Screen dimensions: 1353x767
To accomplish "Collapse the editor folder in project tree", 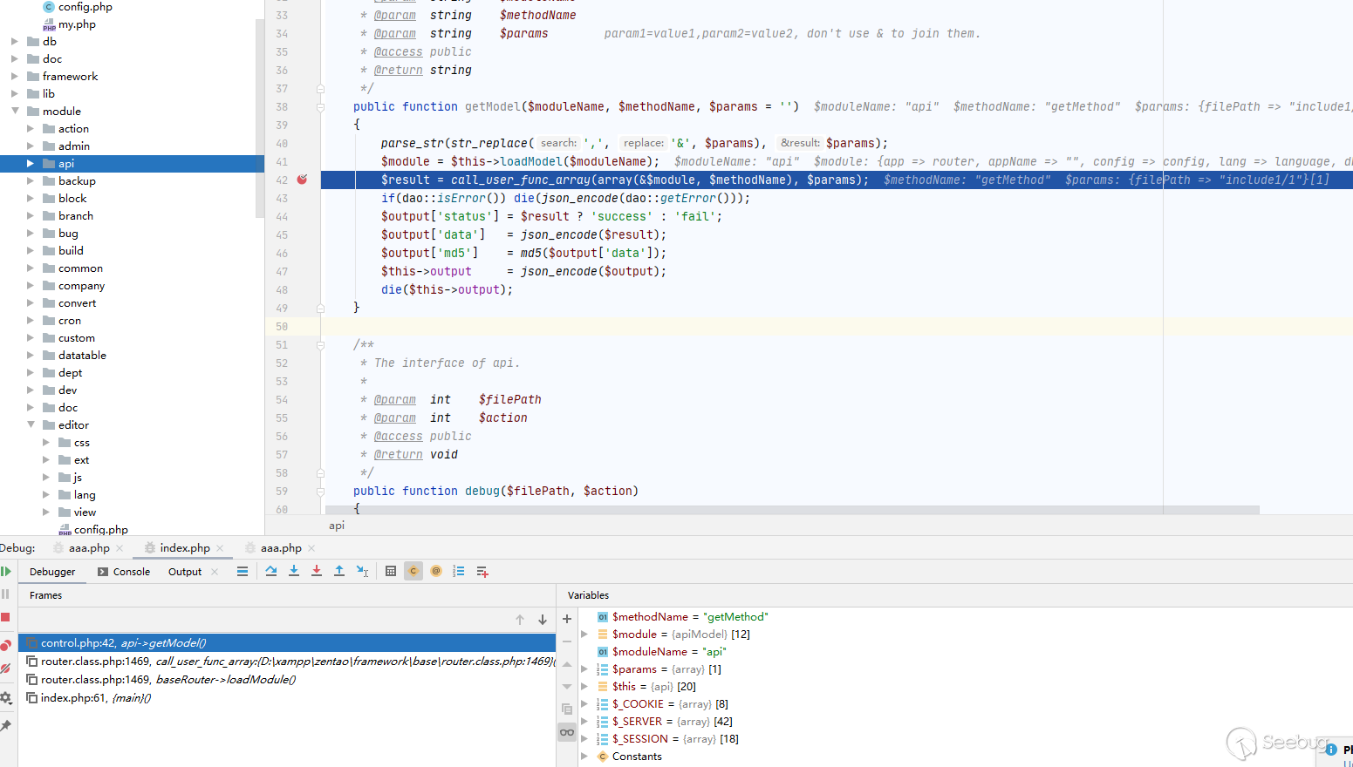I will coord(31,425).
